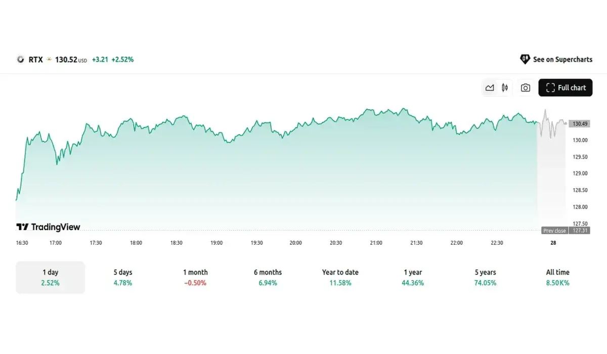Take chart snapshot with camera icon
607x354 pixels.
tap(526, 88)
